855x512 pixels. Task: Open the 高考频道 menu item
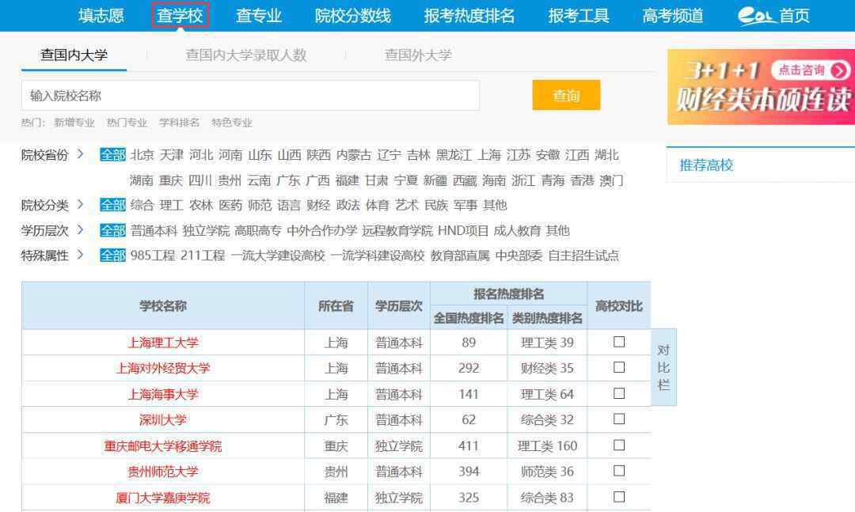click(x=673, y=15)
